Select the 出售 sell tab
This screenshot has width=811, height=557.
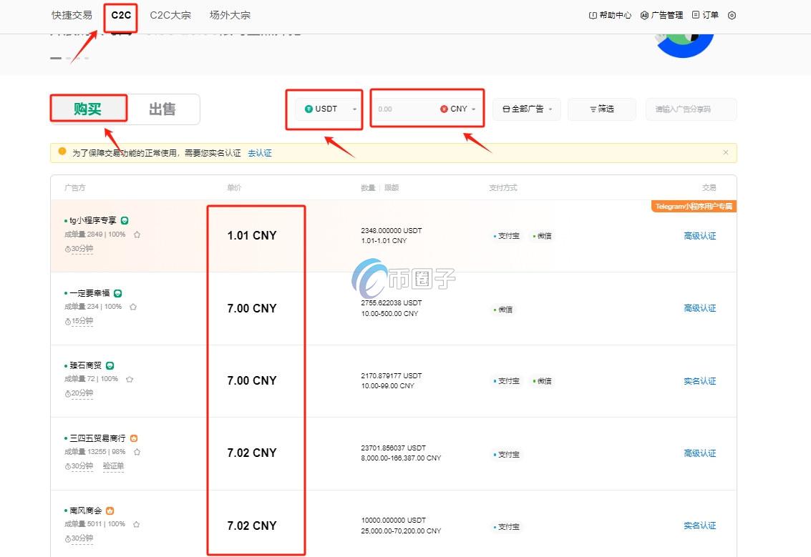[x=163, y=109]
